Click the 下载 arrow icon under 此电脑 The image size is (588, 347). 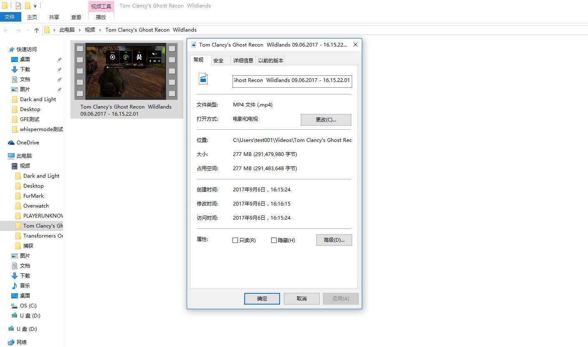15,276
